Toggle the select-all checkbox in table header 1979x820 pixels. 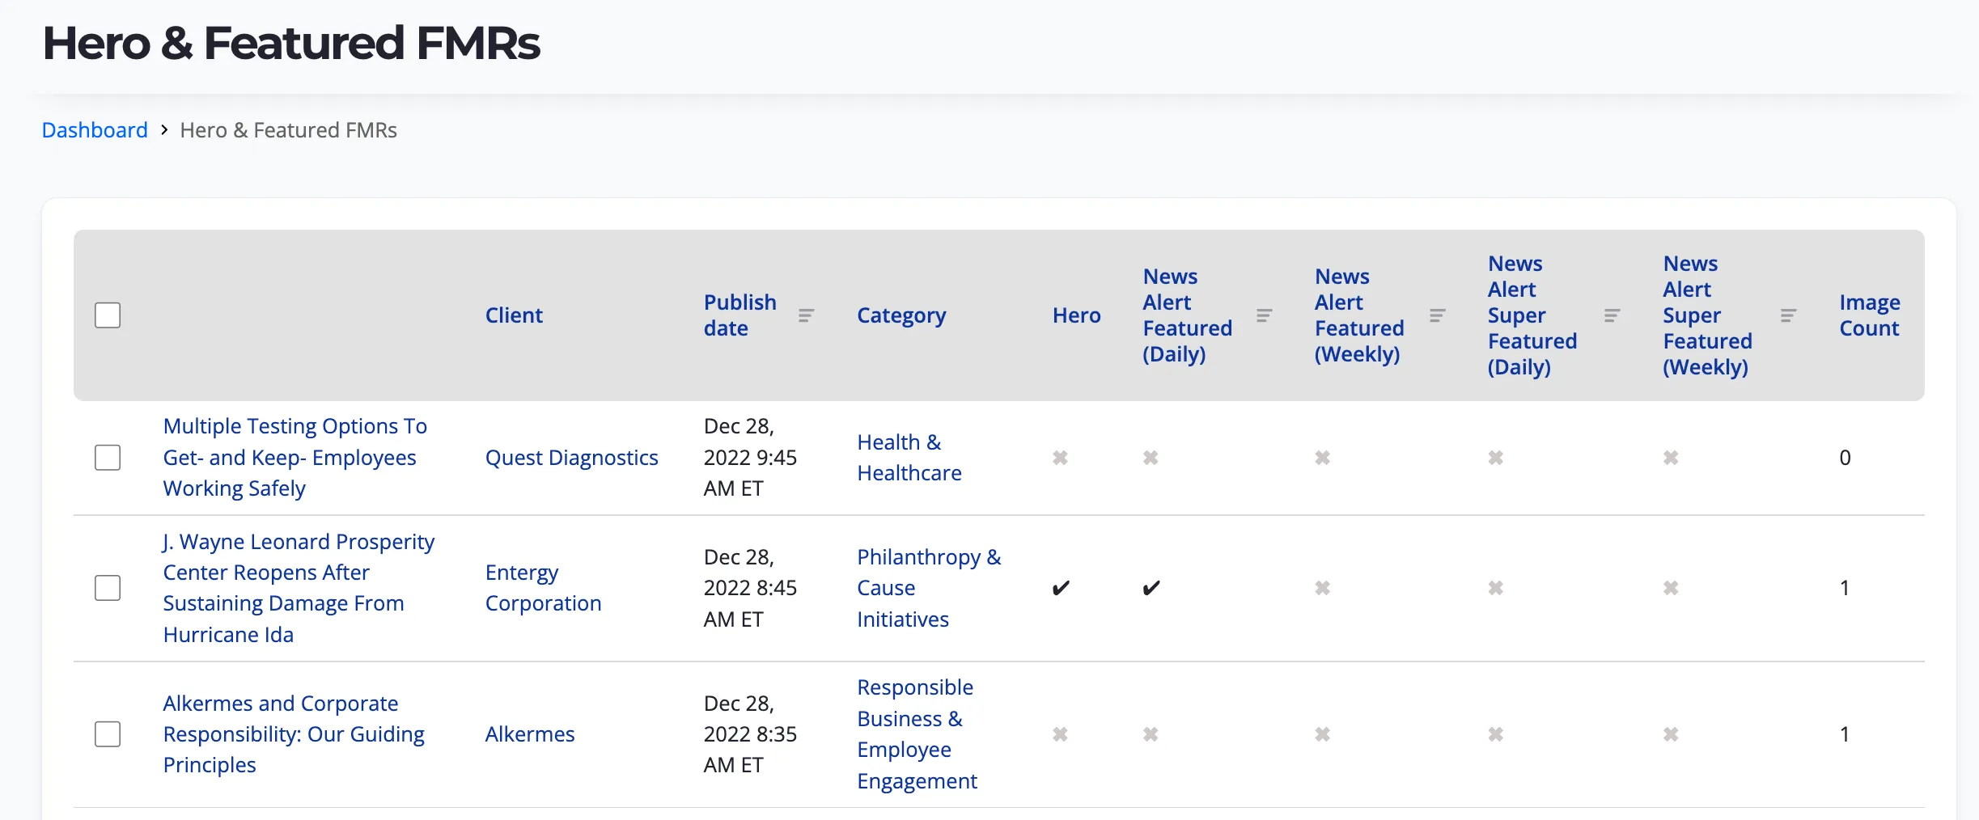tap(108, 315)
